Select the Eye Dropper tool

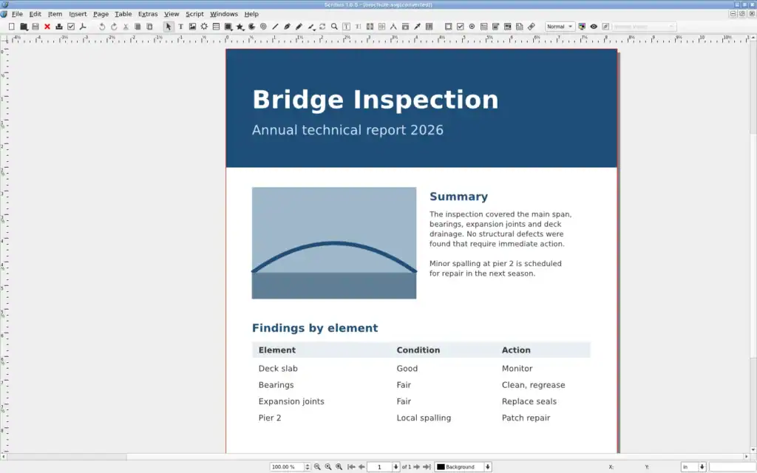point(417,27)
